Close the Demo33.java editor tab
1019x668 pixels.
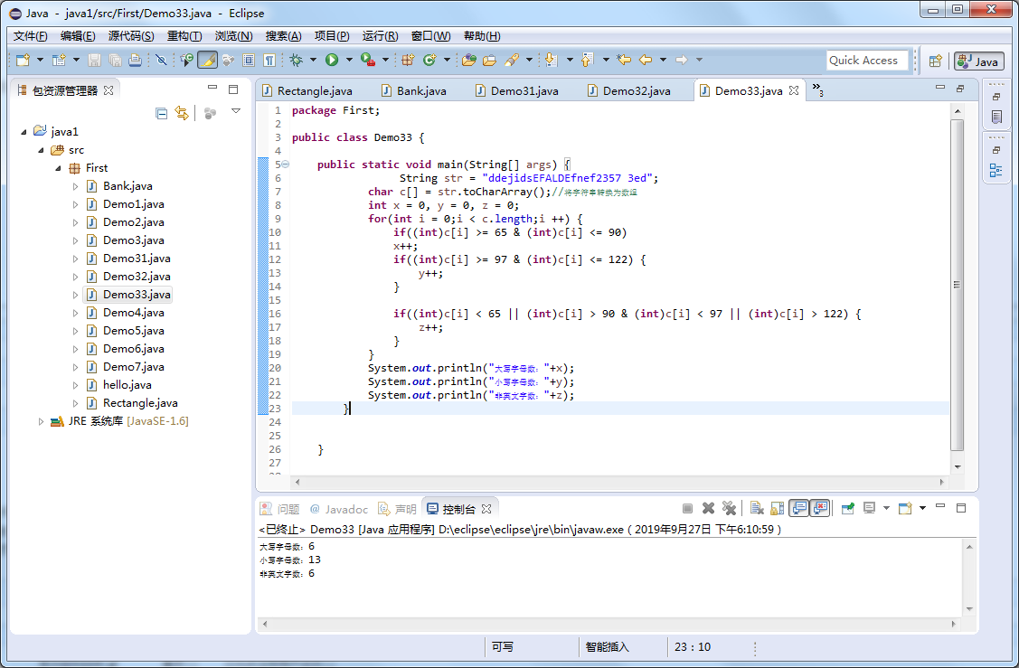(794, 90)
